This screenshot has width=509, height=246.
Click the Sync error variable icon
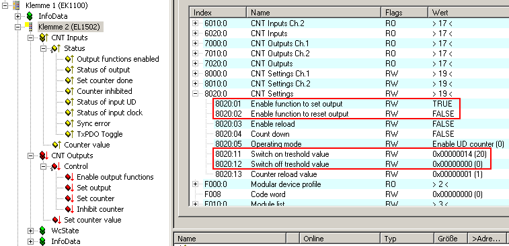69,123
